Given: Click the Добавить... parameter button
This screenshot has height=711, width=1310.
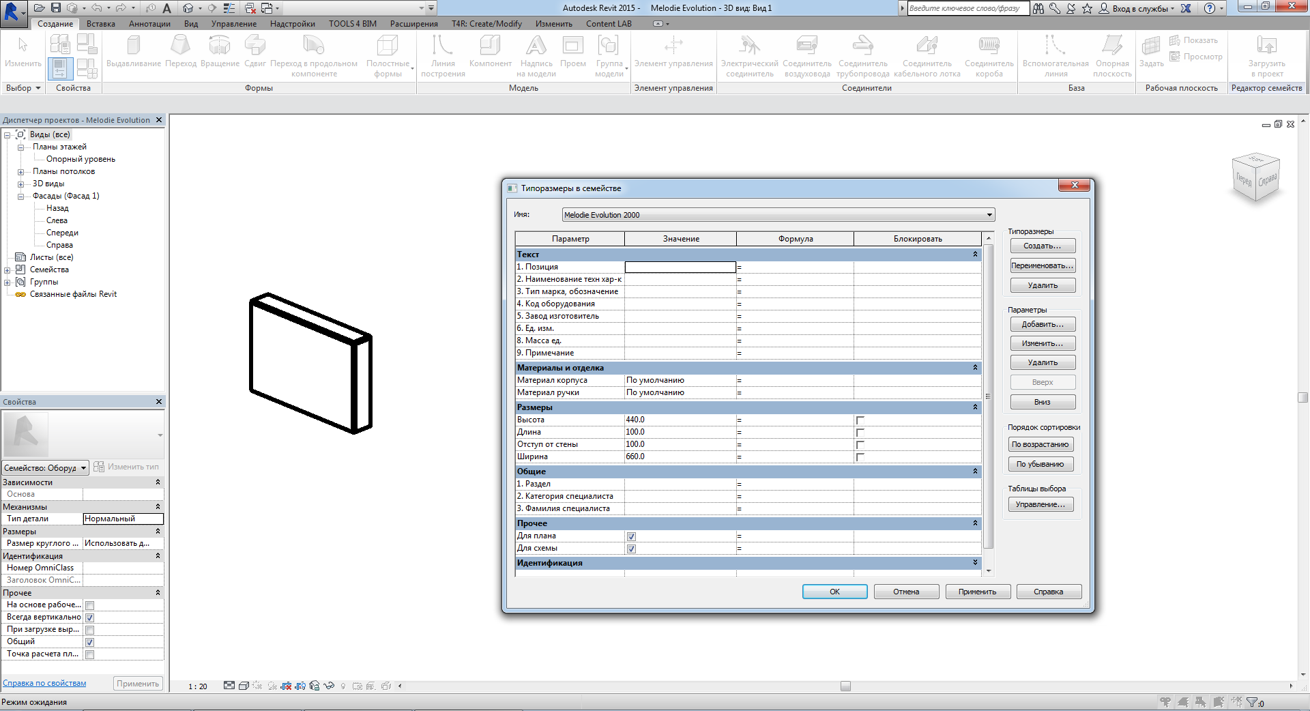Looking at the screenshot, I should (x=1043, y=324).
